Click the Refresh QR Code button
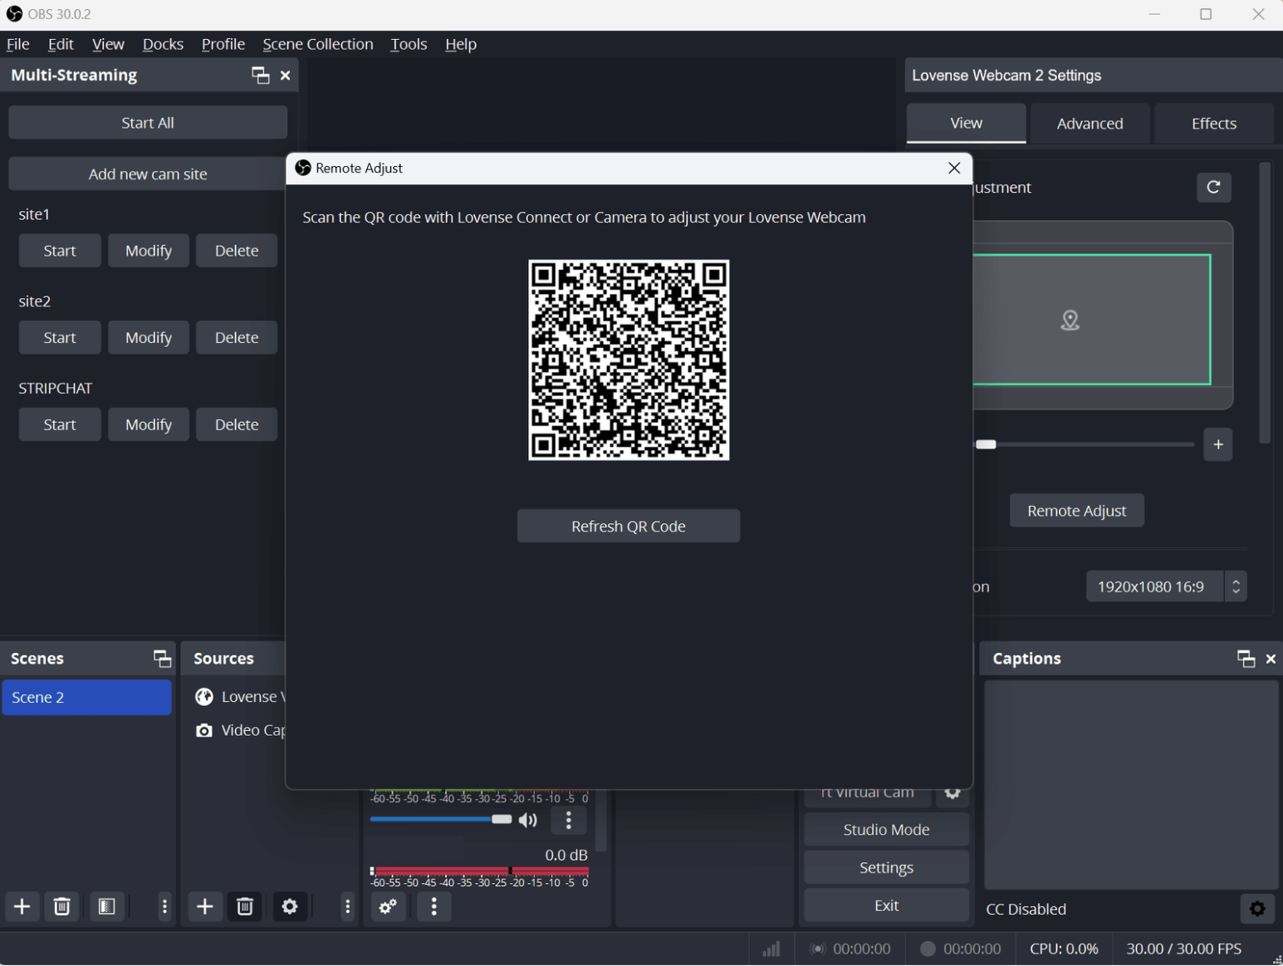This screenshot has width=1283, height=966. pyautogui.click(x=628, y=526)
